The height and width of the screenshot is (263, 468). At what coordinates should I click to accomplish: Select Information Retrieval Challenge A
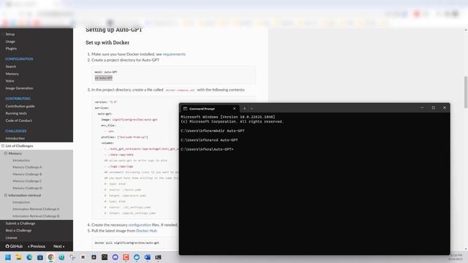click(36, 209)
